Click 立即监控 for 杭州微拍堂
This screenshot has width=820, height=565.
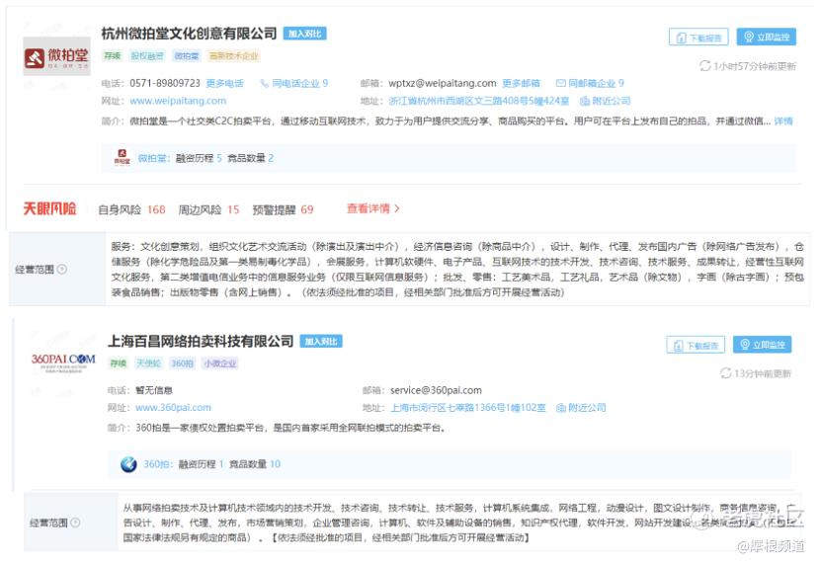[767, 38]
